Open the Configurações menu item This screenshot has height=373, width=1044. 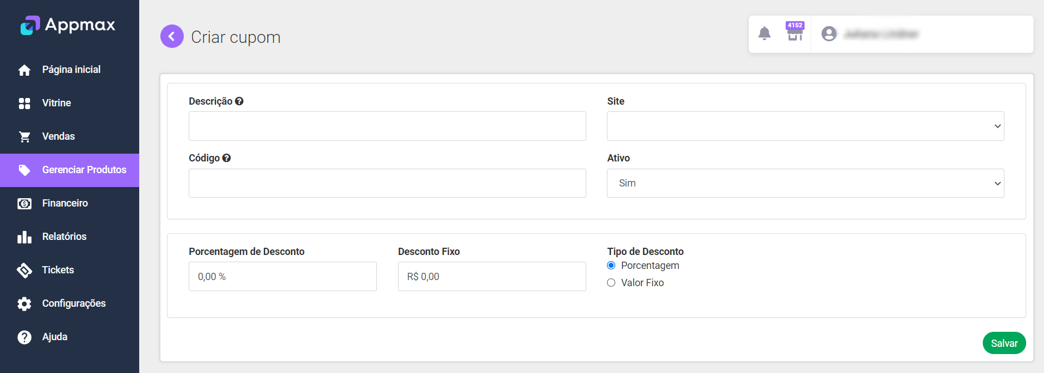pos(73,303)
